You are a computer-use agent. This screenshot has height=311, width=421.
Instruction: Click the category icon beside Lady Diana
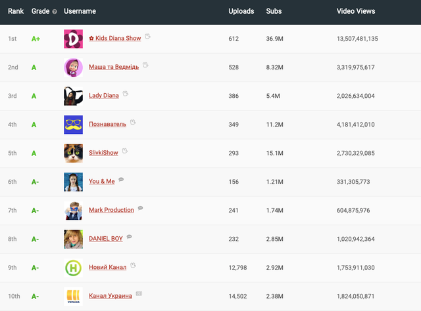(x=126, y=94)
